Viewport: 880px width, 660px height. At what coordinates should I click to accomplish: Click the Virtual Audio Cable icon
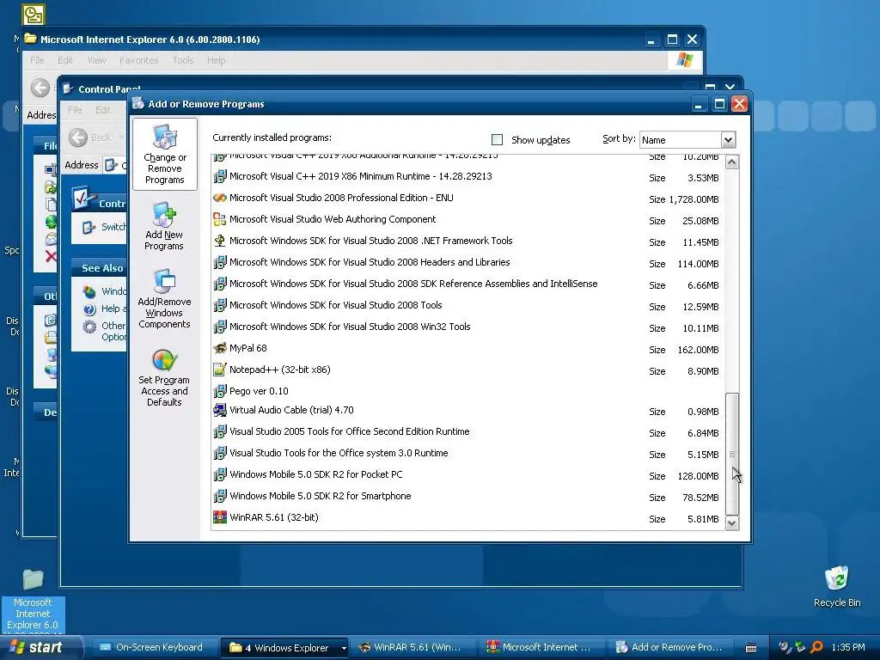tap(220, 410)
